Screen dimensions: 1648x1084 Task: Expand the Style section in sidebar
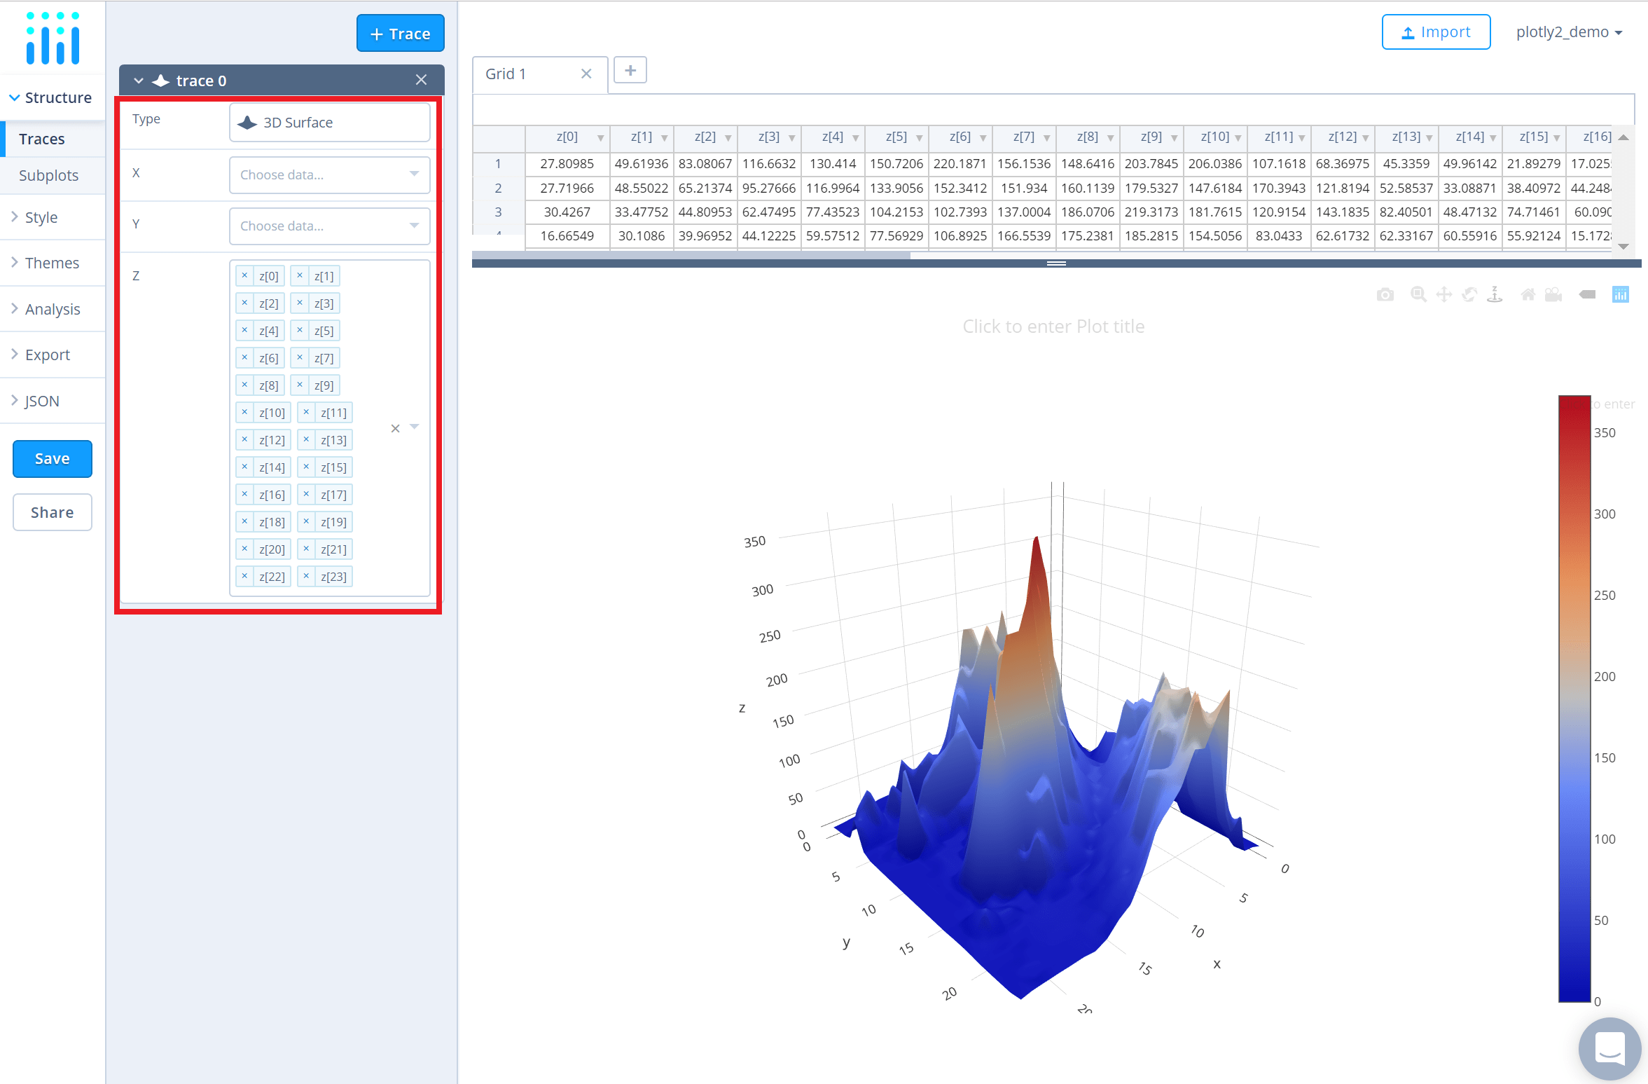[41, 218]
